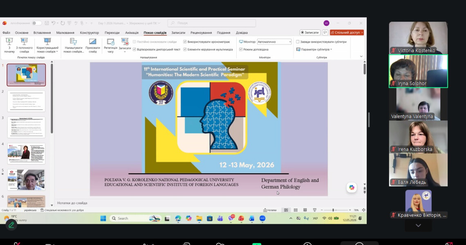
Task: Click the Redo icon in quick access toolbar
Action: (63, 23)
